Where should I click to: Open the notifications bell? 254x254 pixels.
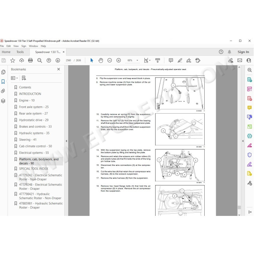point(229,52)
